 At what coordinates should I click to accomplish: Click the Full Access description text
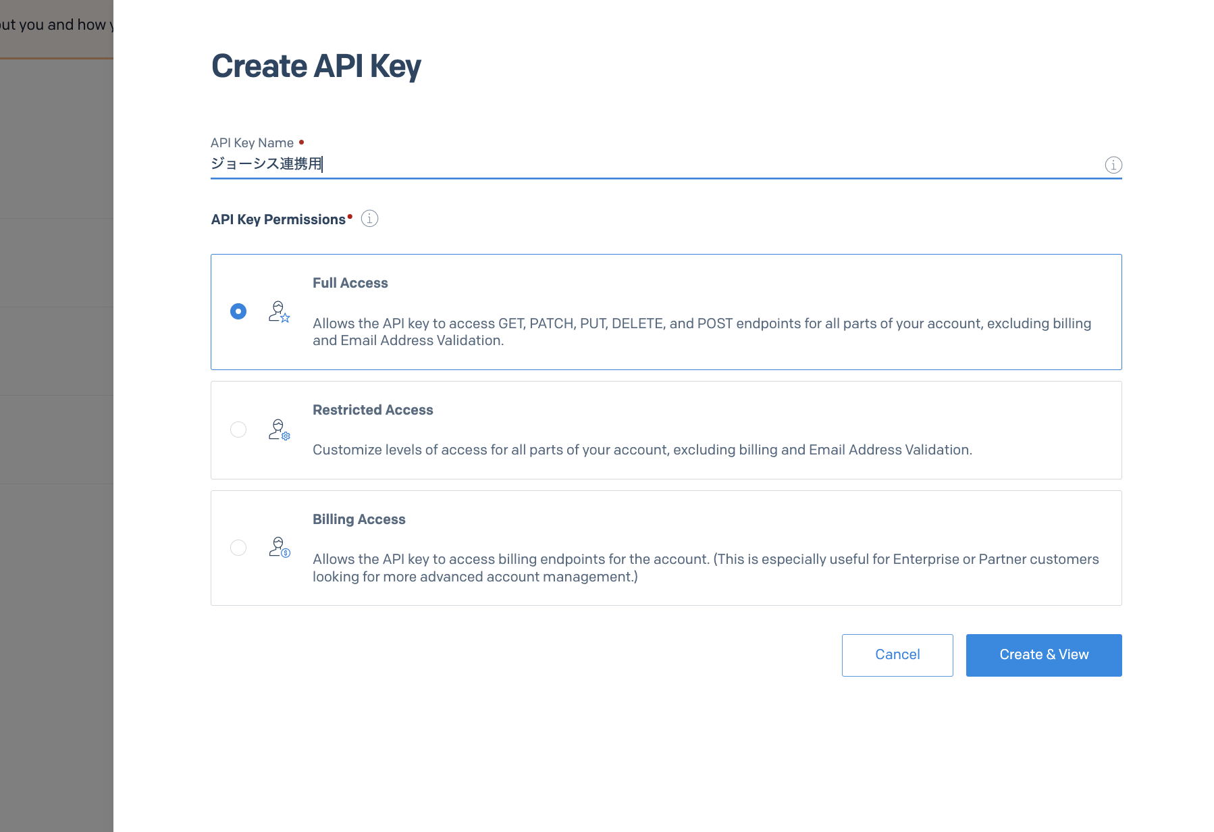tap(701, 332)
